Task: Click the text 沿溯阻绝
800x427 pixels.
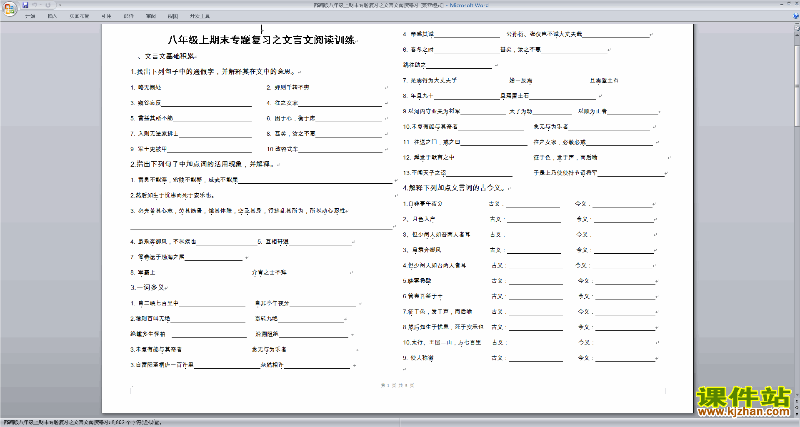Action: (267, 334)
